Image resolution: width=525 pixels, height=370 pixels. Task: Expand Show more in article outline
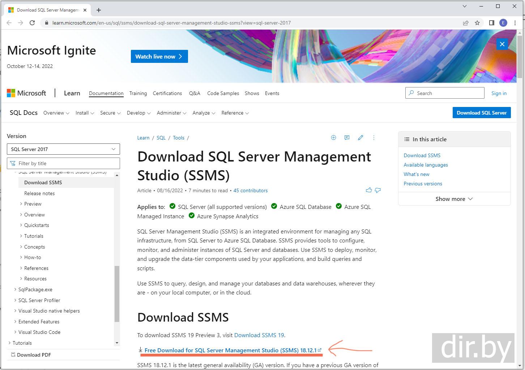click(x=454, y=199)
